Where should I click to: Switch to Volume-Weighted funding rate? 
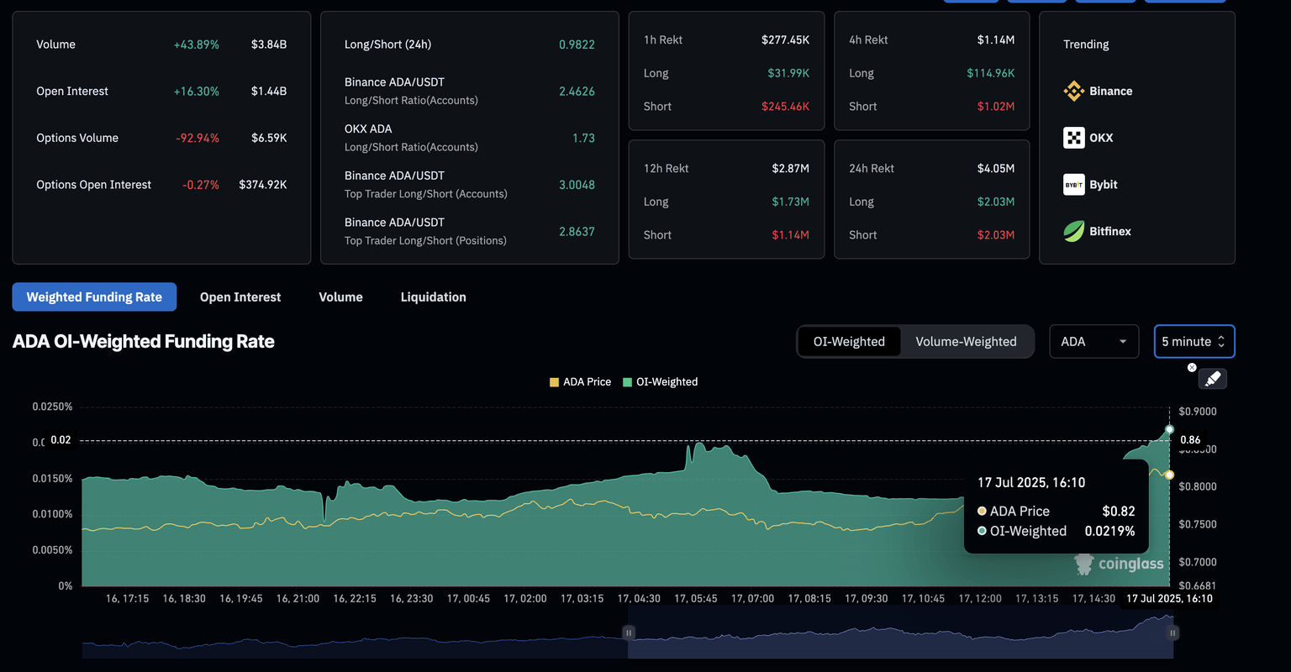pos(966,342)
